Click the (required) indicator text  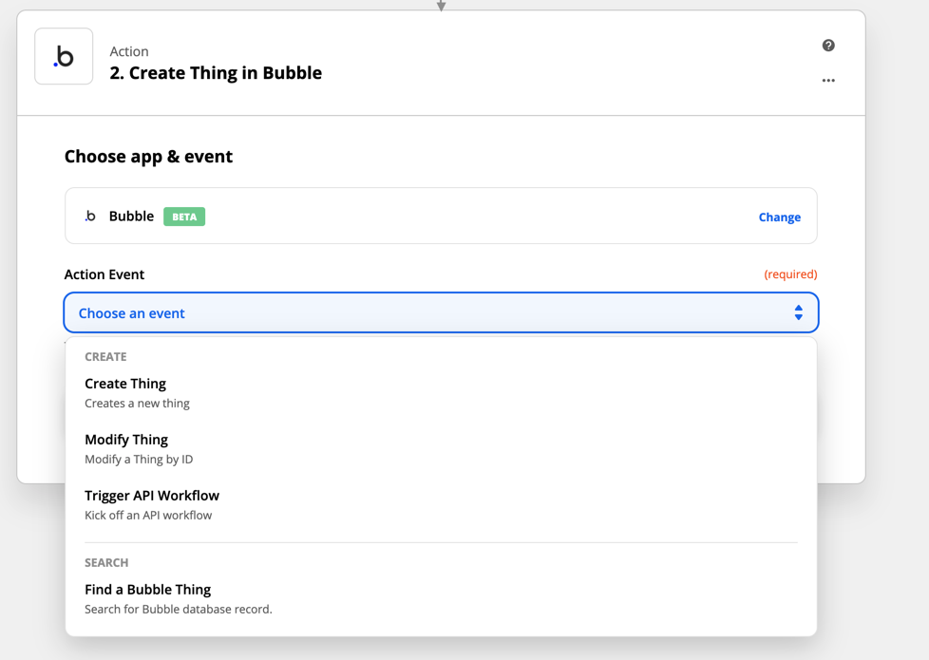tap(790, 274)
